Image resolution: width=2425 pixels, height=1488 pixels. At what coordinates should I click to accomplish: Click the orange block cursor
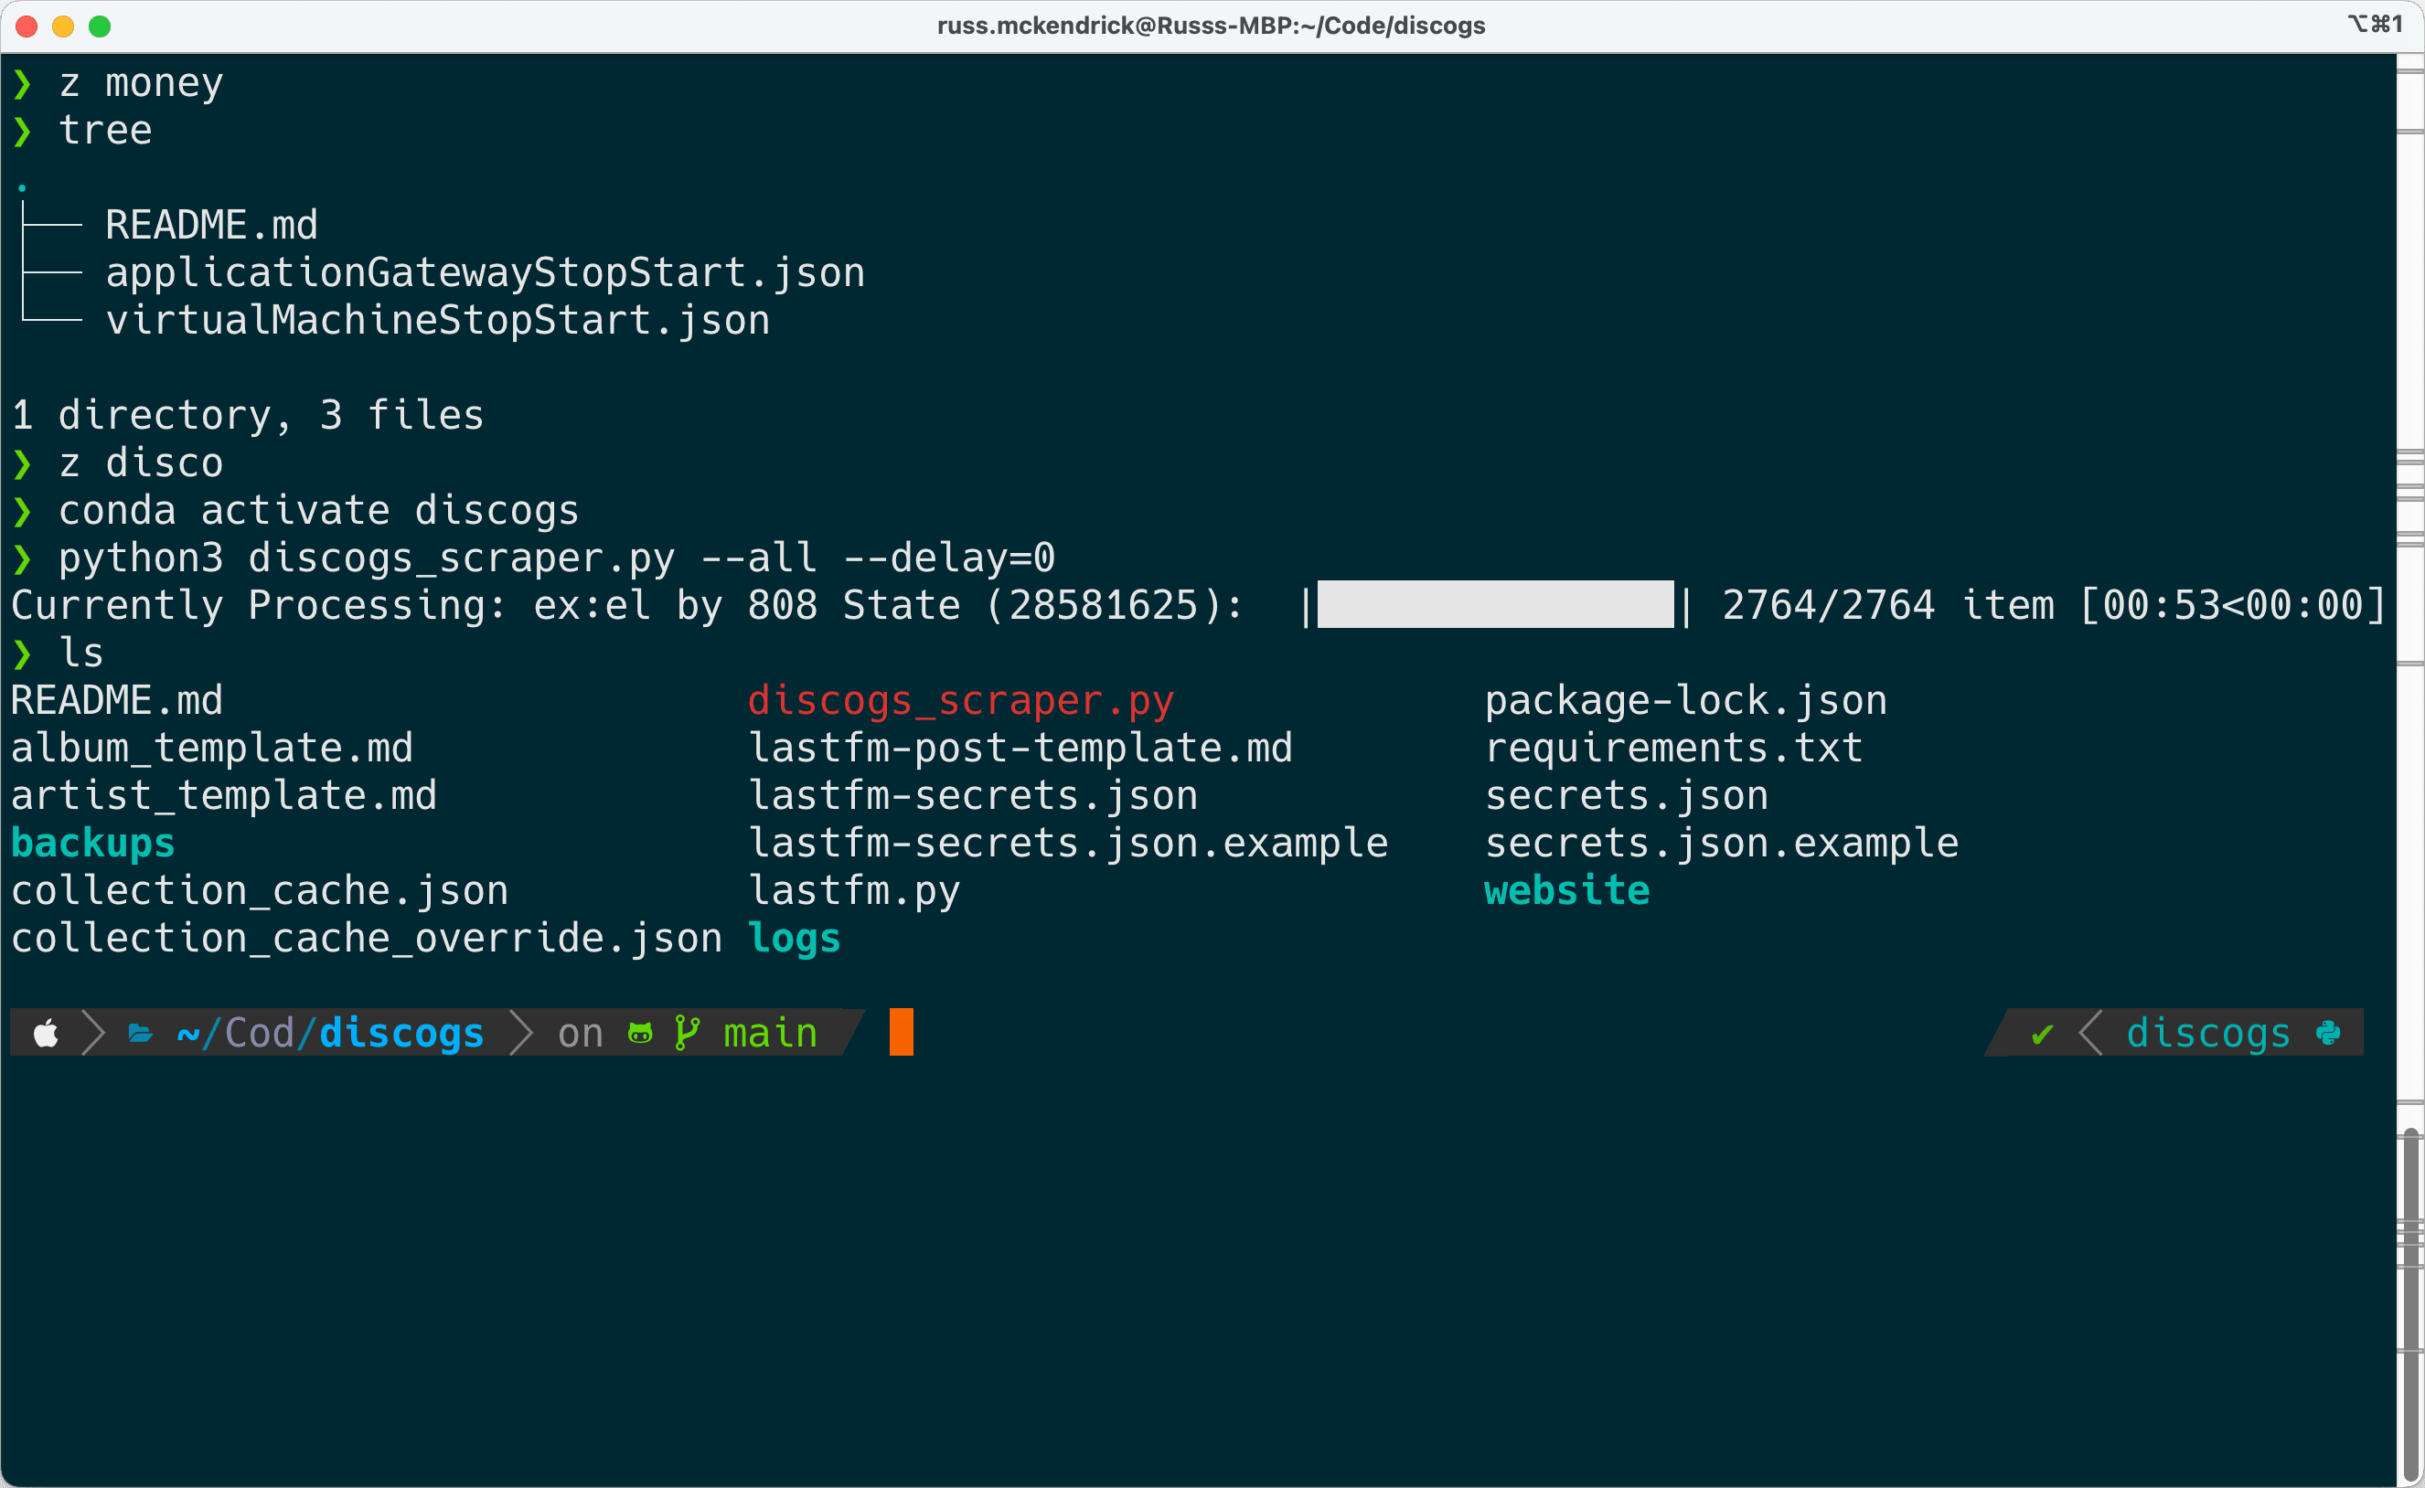click(x=901, y=1032)
